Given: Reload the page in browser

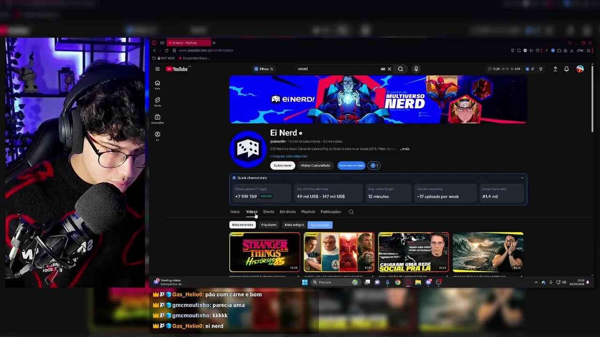Looking at the screenshot, I should point(166,50).
